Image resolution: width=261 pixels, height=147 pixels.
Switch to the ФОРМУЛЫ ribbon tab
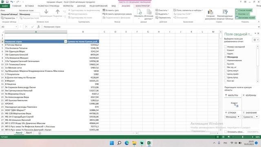(x=68, y=6)
